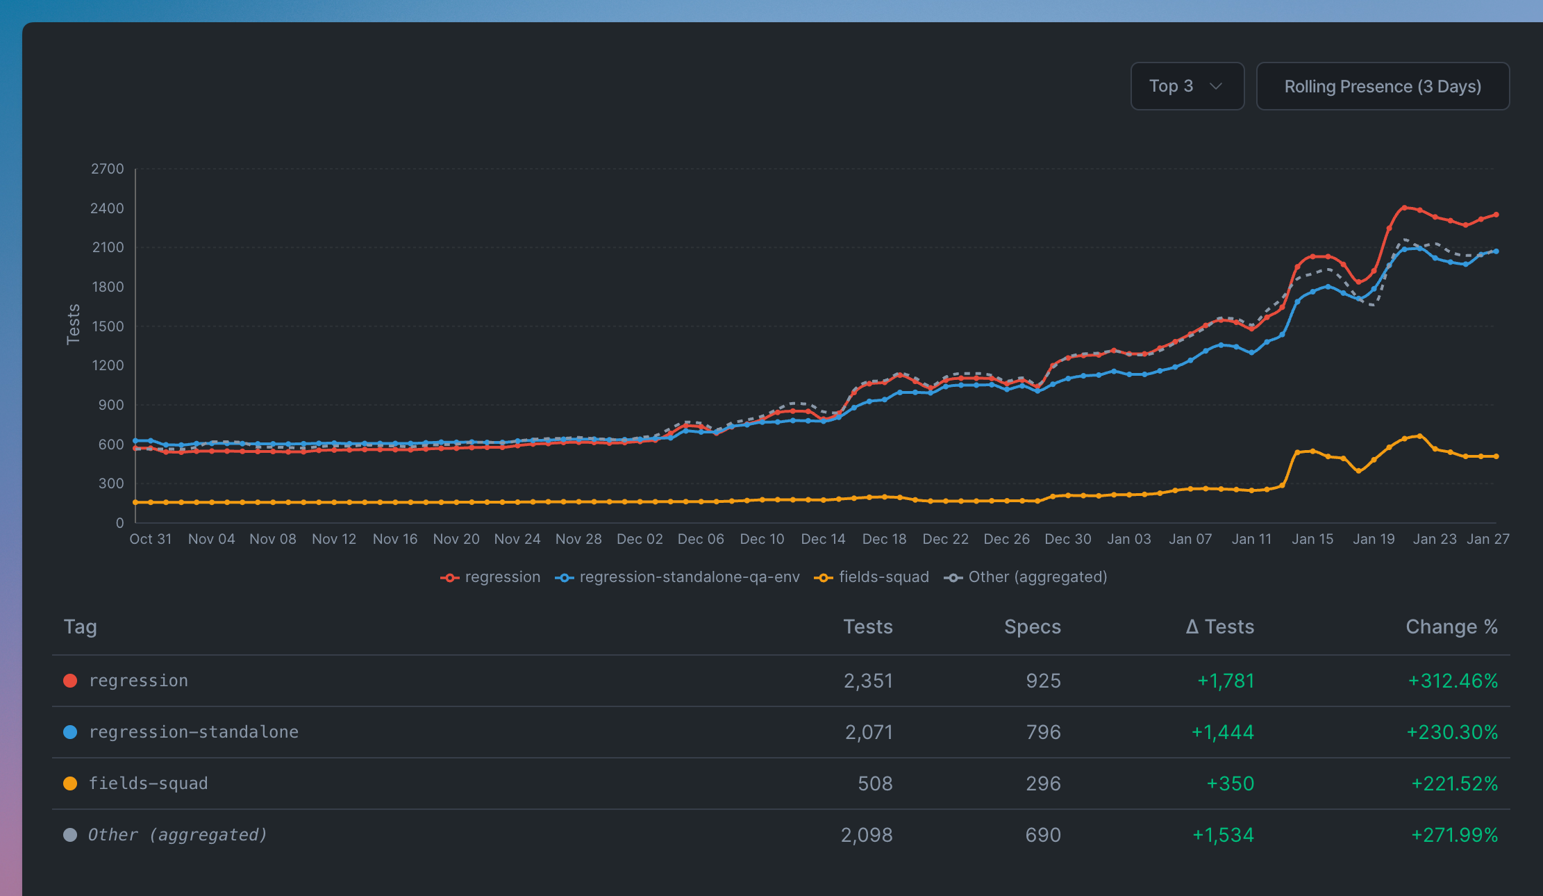Toggle Other (aggregated) in the chart legend
Screen dimensions: 1543x896
tap(1026, 577)
